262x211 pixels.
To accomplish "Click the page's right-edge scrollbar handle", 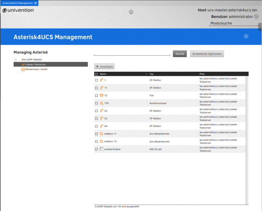I will pyautogui.click(x=260, y=27).
